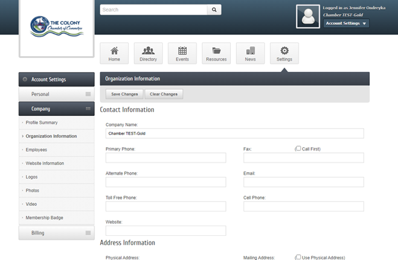
Task: Click the Save Changes button
Action: pos(124,94)
